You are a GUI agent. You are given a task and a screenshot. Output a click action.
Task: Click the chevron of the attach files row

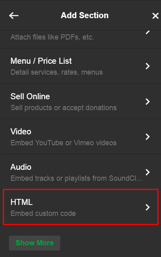(x=148, y=32)
